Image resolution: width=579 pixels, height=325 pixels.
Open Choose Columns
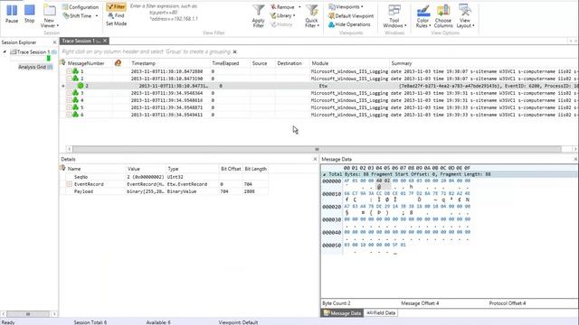(x=443, y=16)
